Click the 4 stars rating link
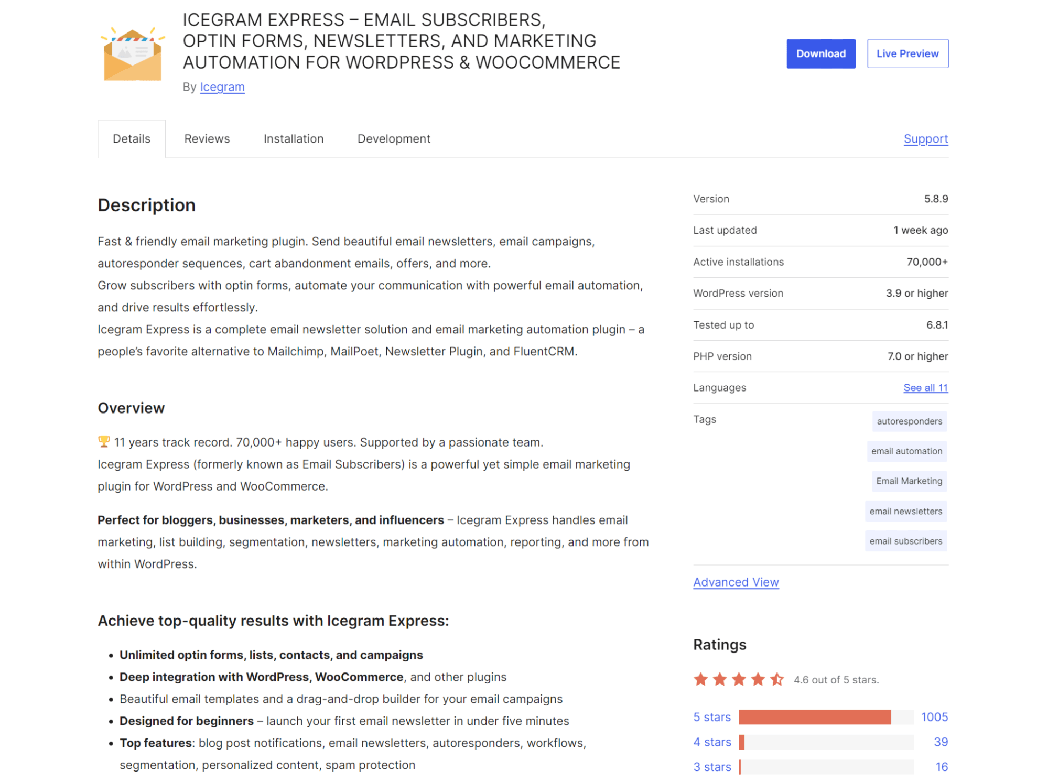1048x782 pixels. coord(712,742)
